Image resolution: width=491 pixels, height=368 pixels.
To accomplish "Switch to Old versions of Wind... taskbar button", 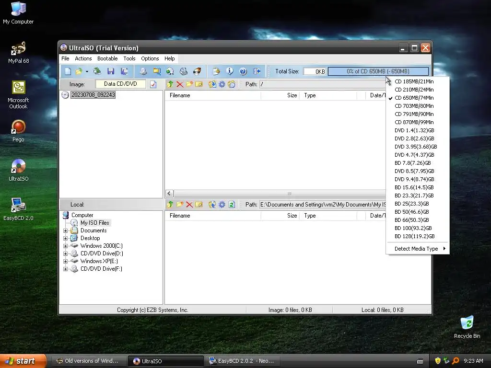I will pos(89,361).
